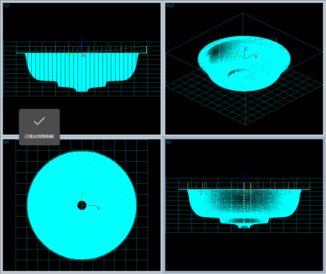Click the blue Z axis label in XZ view
This screenshot has width=326, height=274.
[x=245, y=177]
